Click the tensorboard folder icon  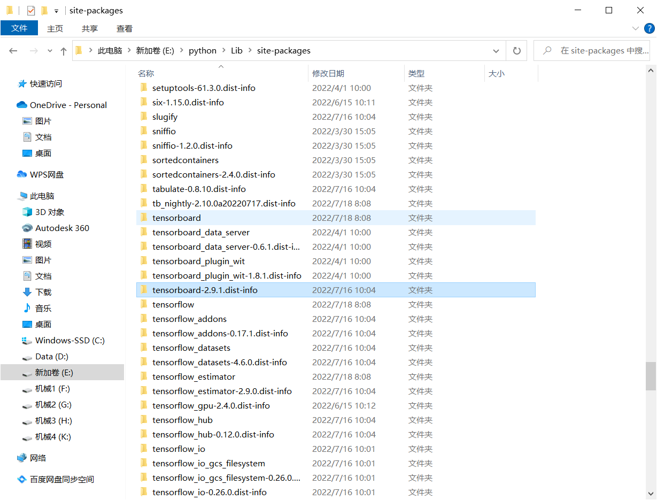[x=143, y=218]
